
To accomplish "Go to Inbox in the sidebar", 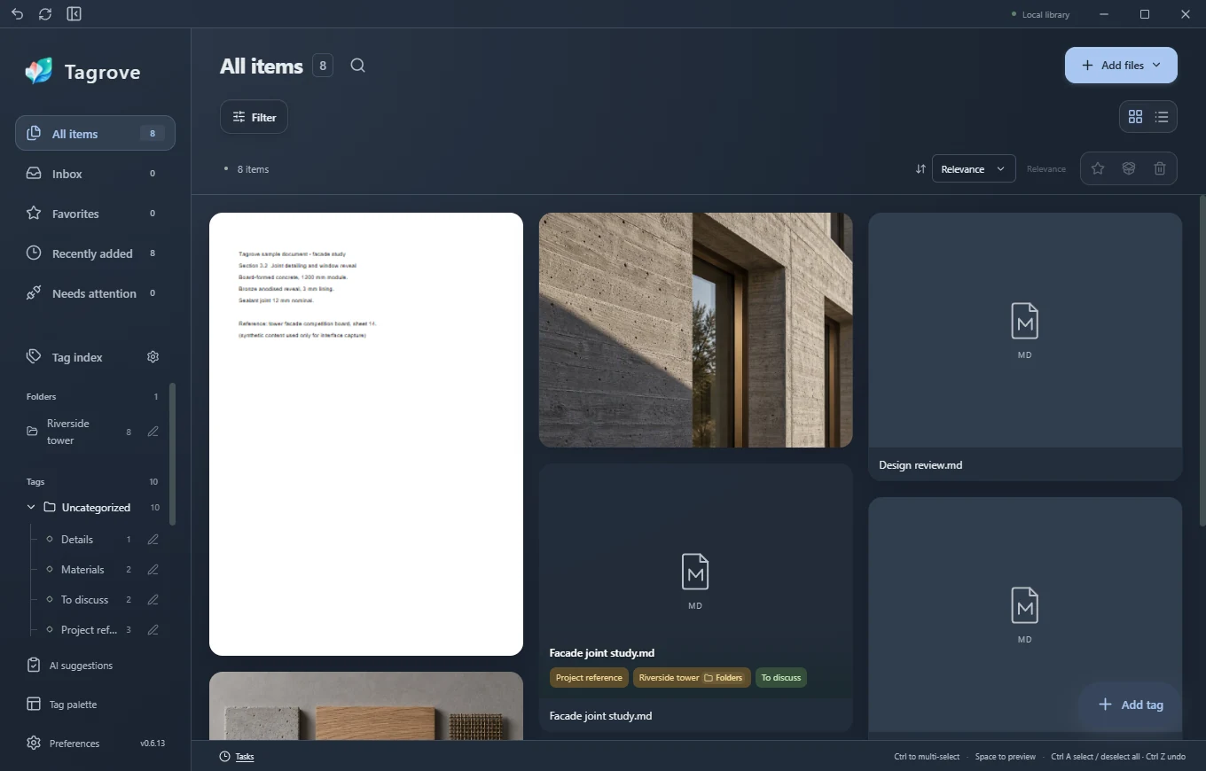I will [x=95, y=174].
